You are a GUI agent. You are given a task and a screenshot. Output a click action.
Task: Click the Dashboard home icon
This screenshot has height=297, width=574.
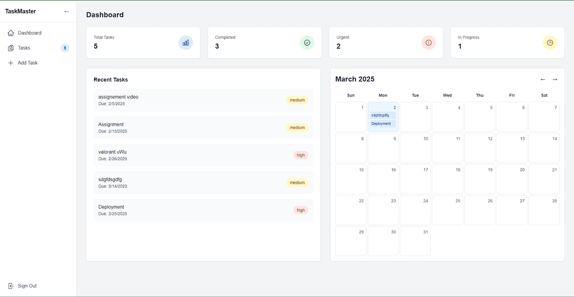click(11, 33)
